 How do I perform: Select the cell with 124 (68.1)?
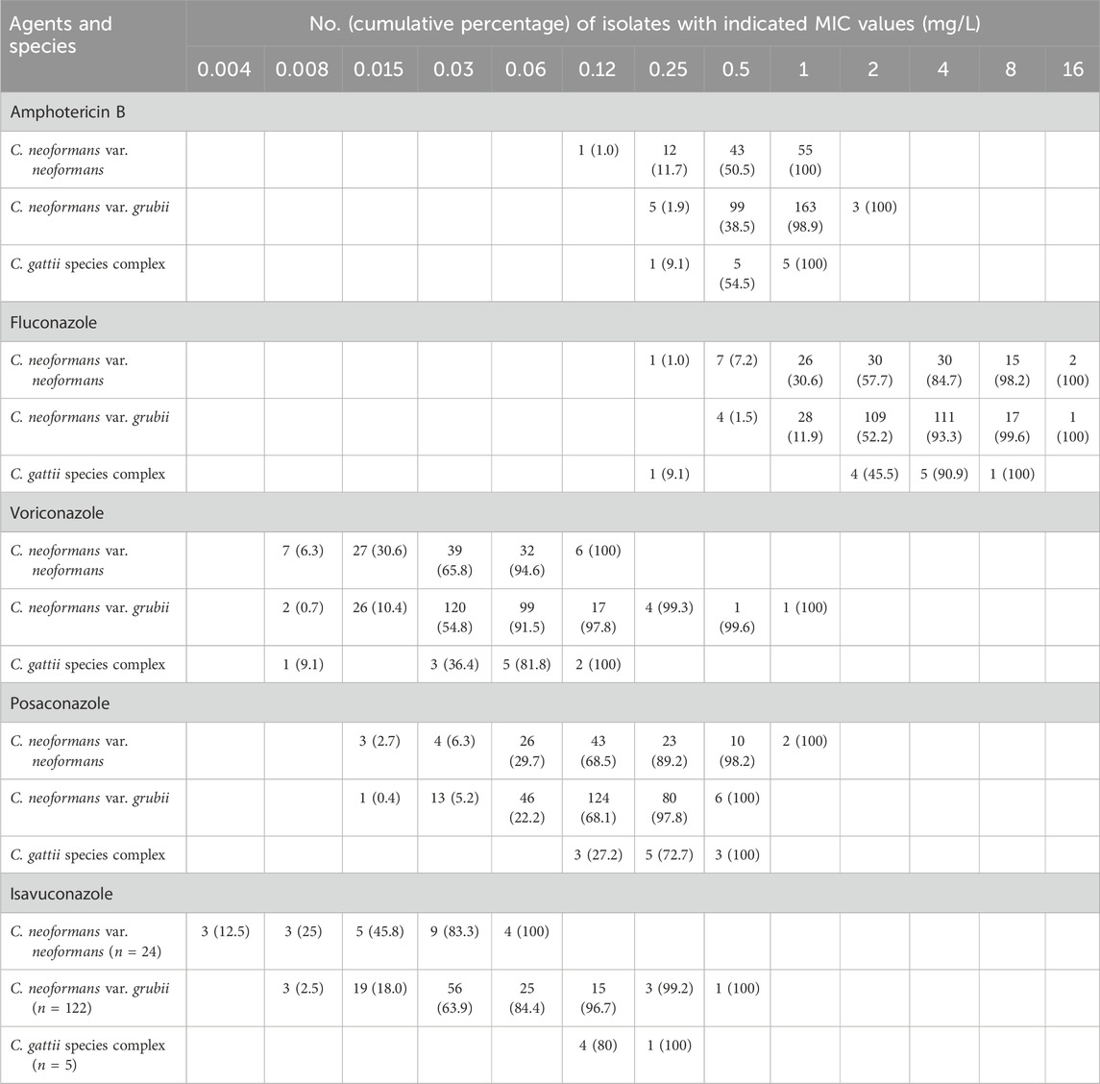tap(598, 807)
